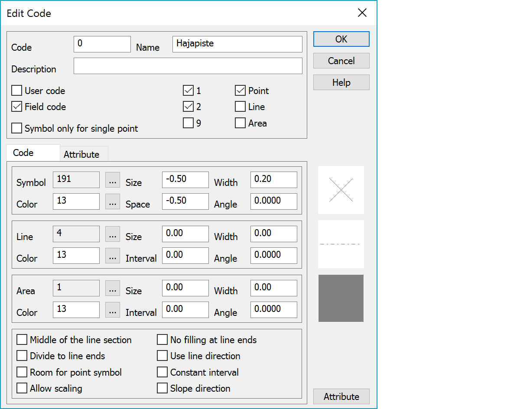This screenshot has width=520, height=409.
Task: Check the checkbox labeled 9
Action: (188, 123)
